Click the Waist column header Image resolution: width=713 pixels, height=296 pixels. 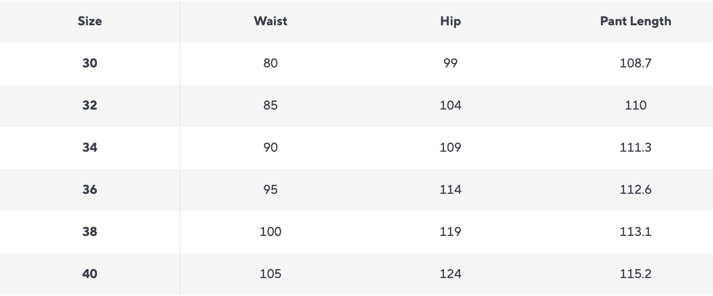pyautogui.click(x=270, y=22)
